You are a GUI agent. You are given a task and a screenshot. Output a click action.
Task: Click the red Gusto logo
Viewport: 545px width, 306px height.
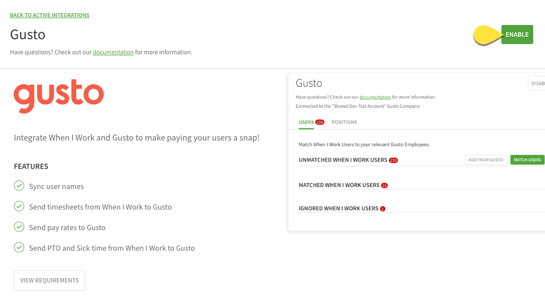59,96
